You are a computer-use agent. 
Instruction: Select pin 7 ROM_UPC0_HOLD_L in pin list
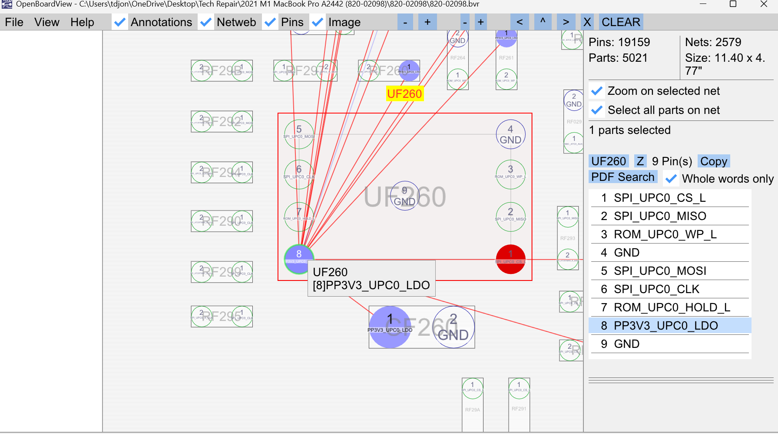(x=670, y=307)
